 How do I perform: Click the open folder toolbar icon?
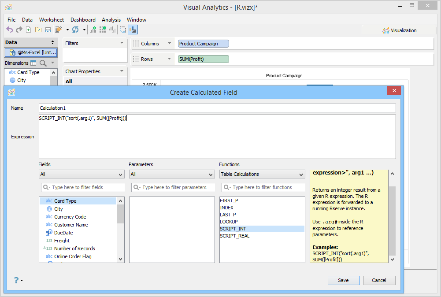pyautogui.click(x=38, y=30)
